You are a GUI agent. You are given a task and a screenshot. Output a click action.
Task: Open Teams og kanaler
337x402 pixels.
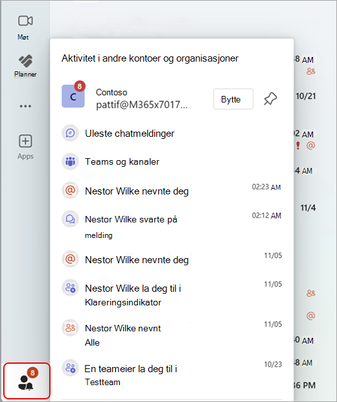click(x=171, y=162)
